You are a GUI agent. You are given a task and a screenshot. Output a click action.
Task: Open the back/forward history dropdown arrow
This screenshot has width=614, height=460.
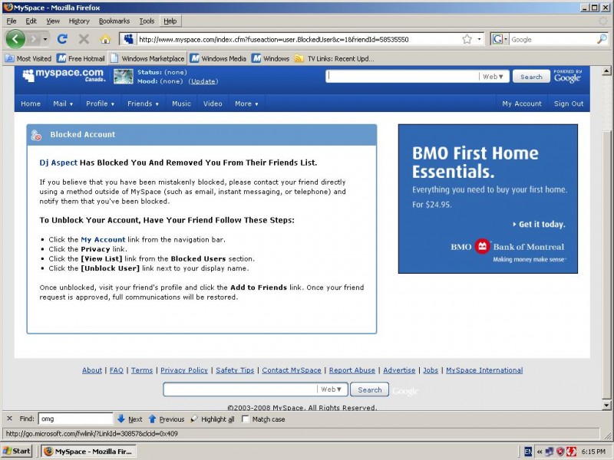(x=45, y=39)
